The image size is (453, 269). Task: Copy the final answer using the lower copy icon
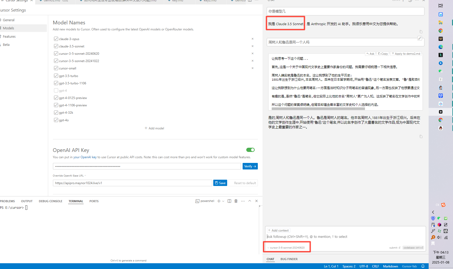[421, 136]
